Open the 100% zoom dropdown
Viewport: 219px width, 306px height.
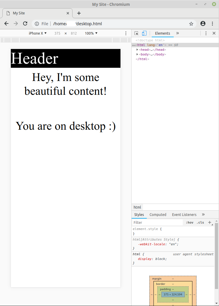(x=91, y=33)
